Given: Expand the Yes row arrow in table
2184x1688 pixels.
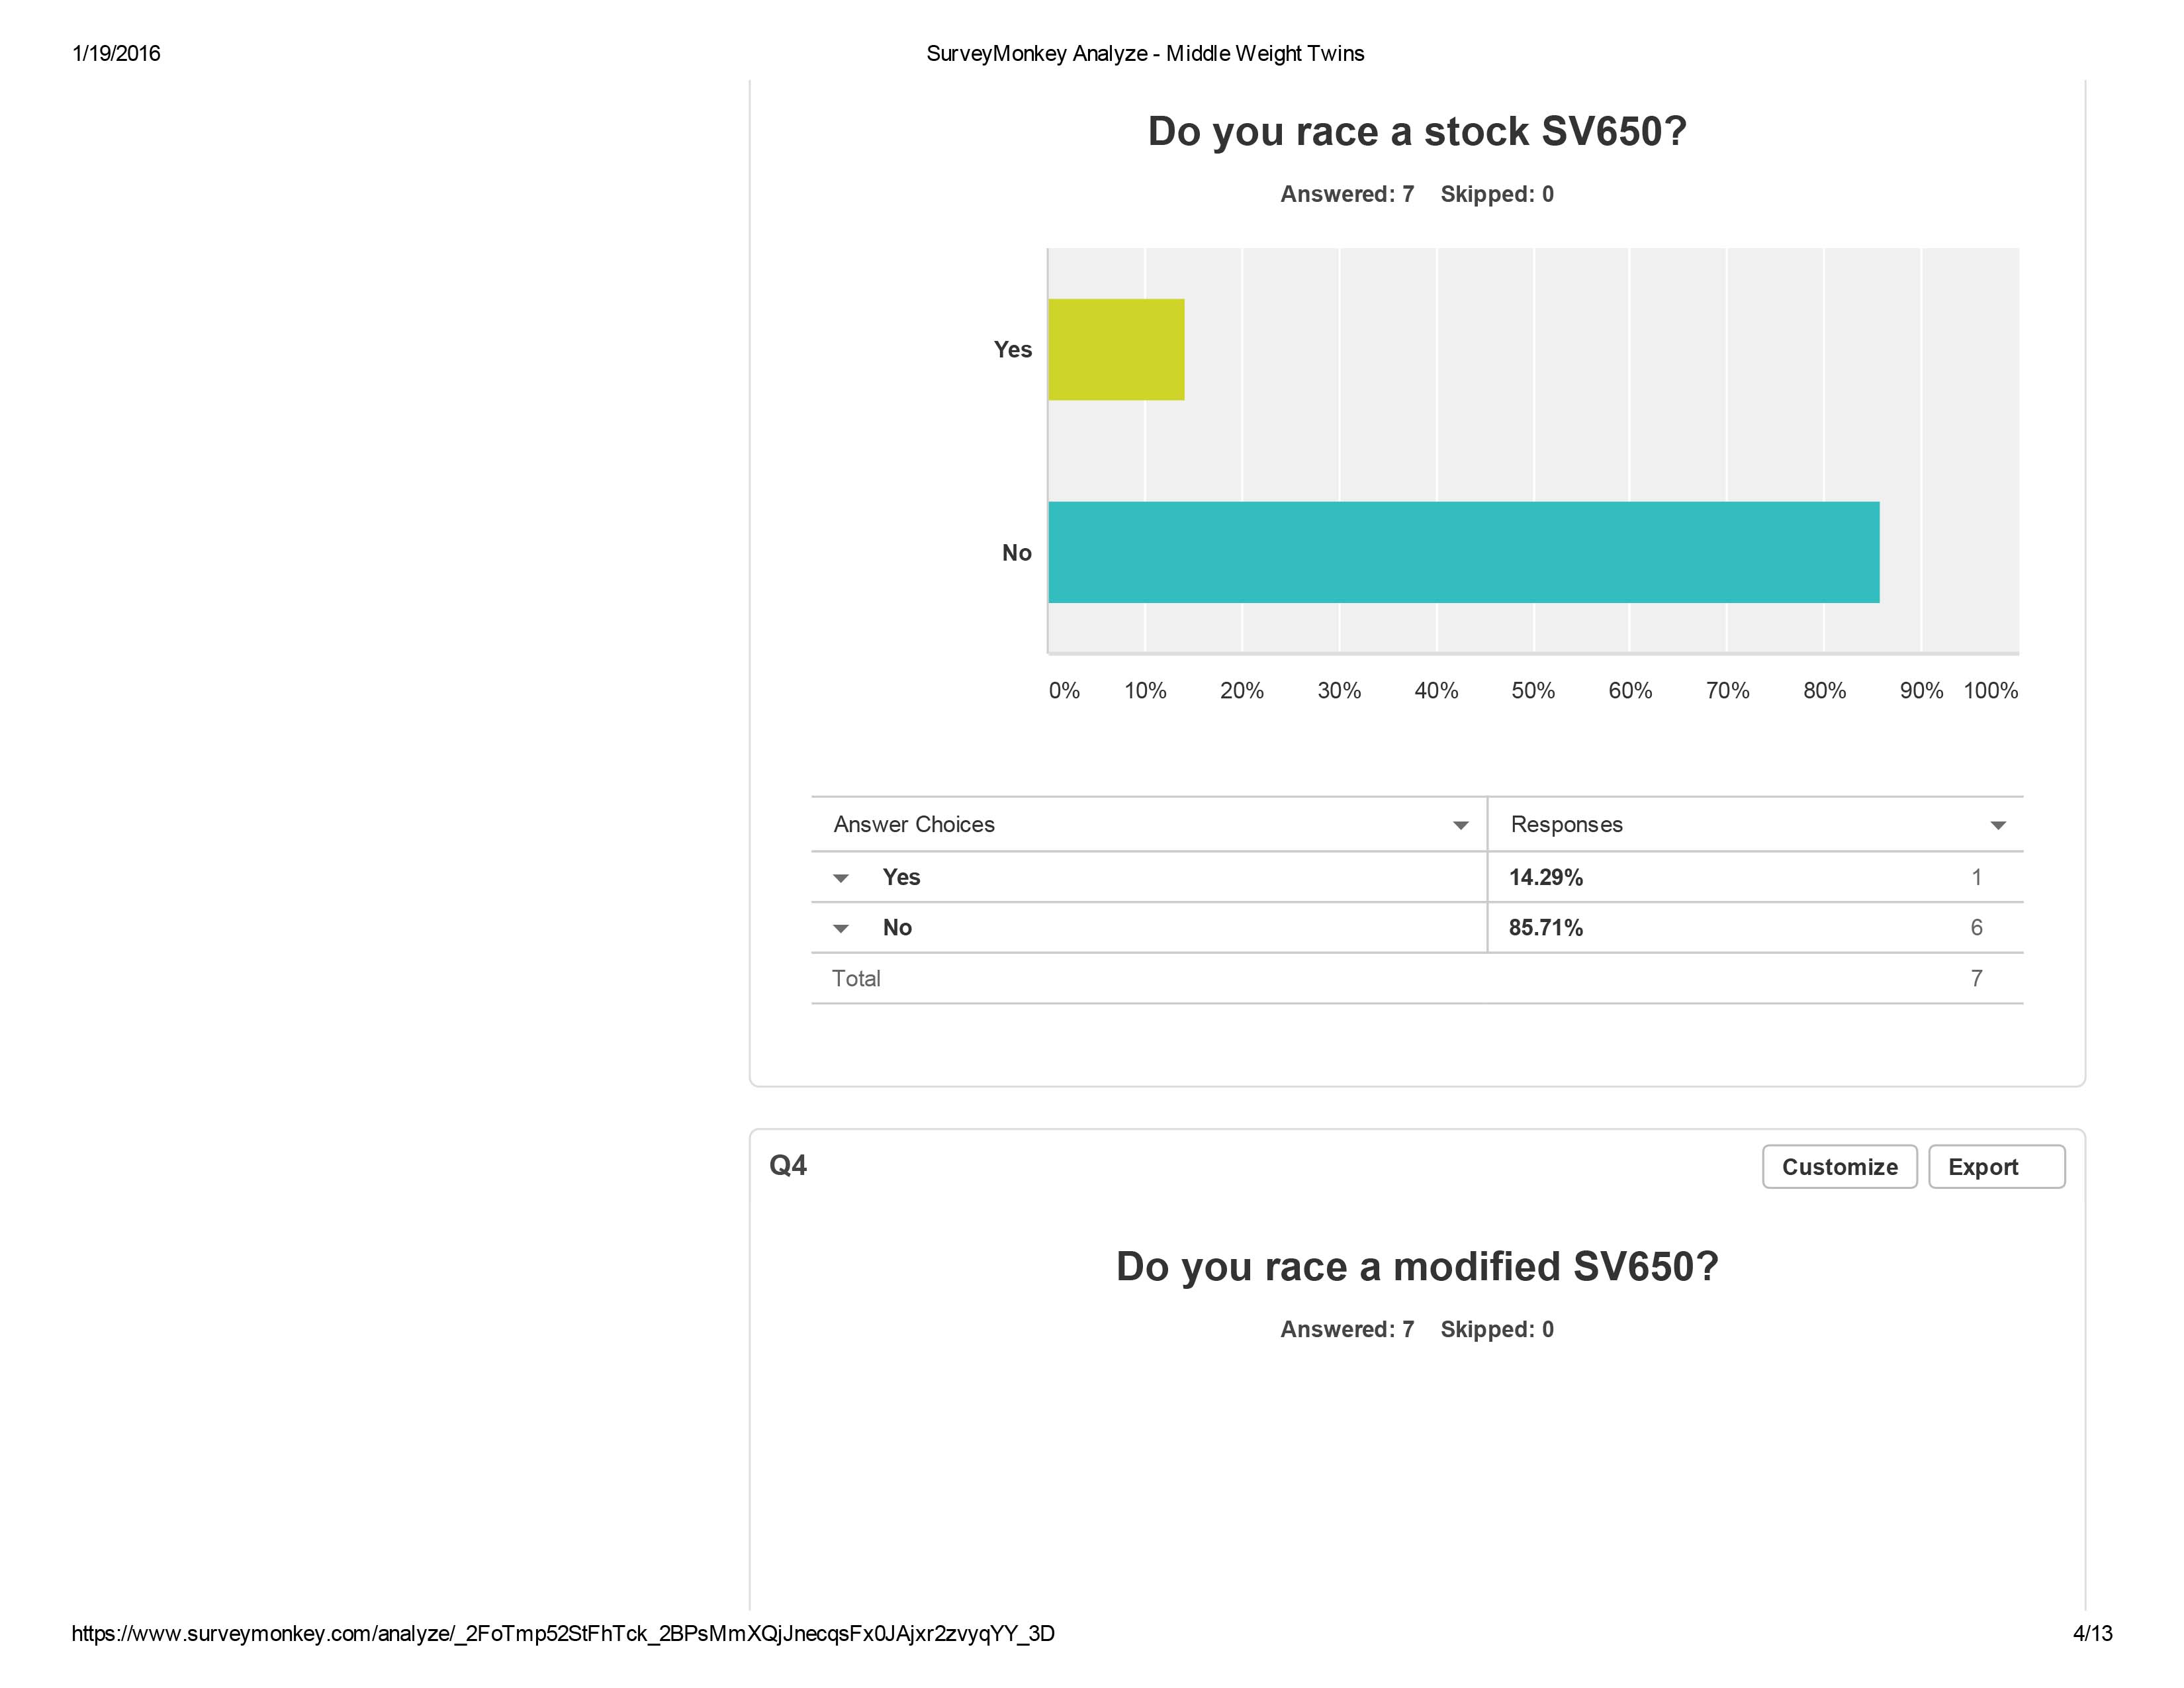Looking at the screenshot, I should (841, 879).
